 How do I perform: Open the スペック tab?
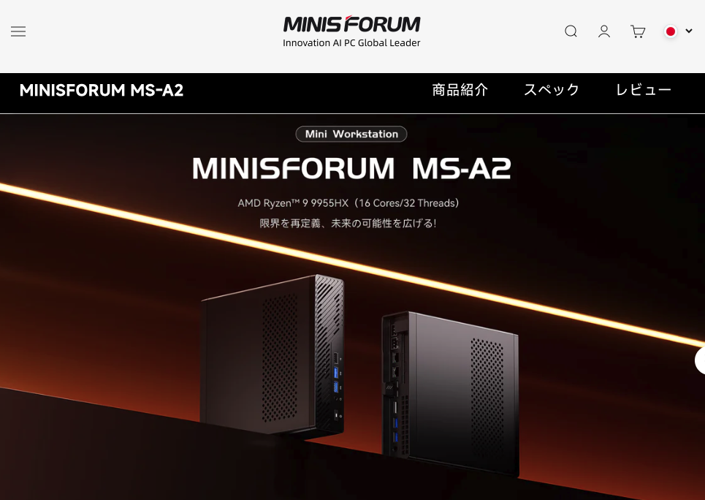click(x=552, y=90)
